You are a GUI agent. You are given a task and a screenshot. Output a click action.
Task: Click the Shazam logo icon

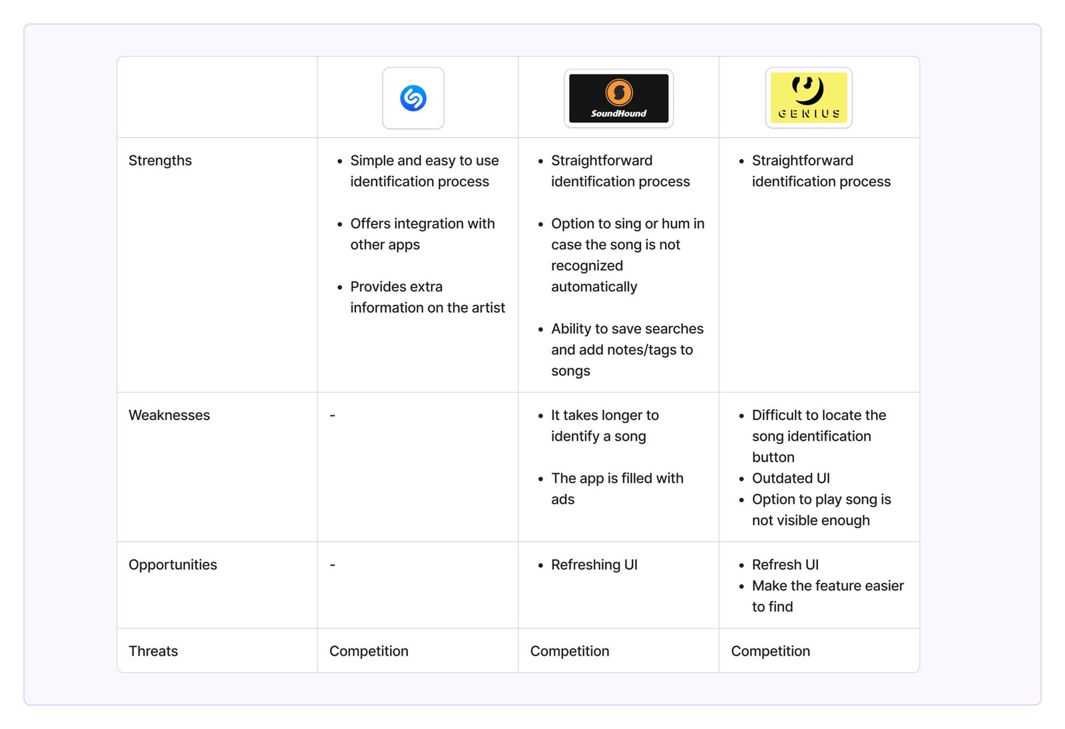click(x=413, y=98)
